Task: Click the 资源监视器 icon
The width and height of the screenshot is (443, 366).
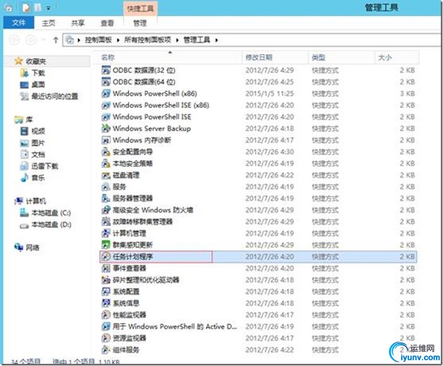Action: point(106,338)
